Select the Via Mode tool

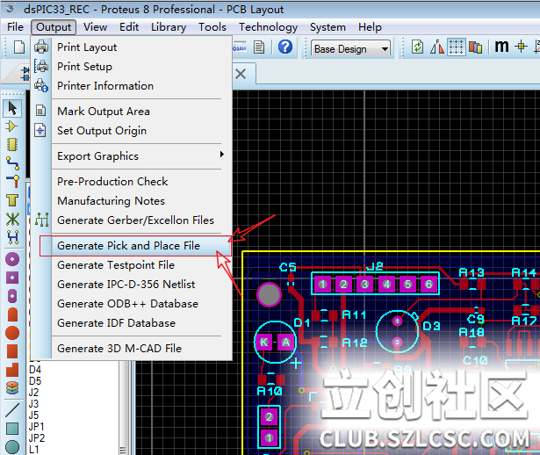click(12, 182)
